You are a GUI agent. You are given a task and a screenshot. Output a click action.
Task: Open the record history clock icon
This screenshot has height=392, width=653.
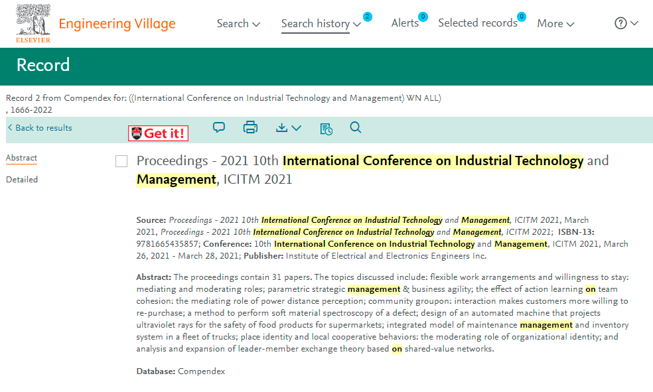[326, 129]
